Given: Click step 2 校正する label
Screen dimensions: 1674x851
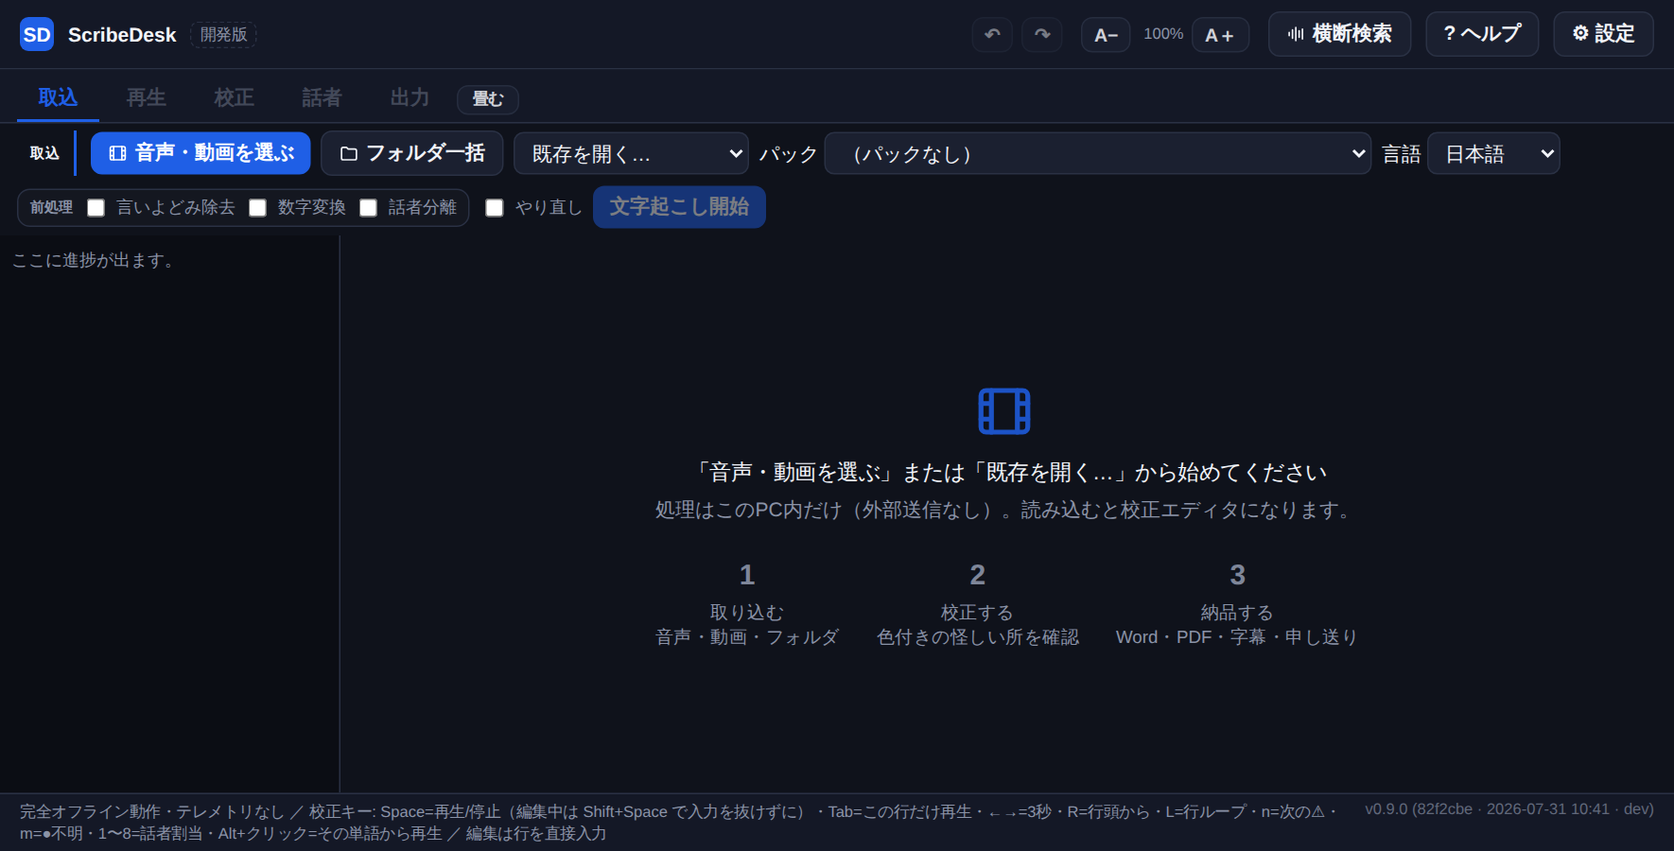Looking at the screenshot, I should click(x=977, y=613).
